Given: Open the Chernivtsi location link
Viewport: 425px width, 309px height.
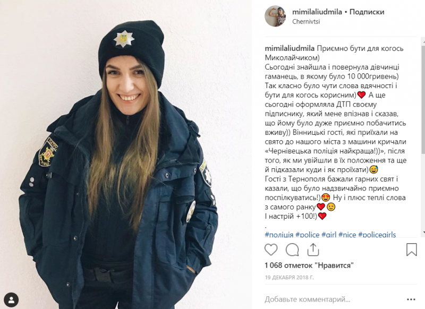Looking at the screenshot, I should pyautogui.click(x=306, y=22).
